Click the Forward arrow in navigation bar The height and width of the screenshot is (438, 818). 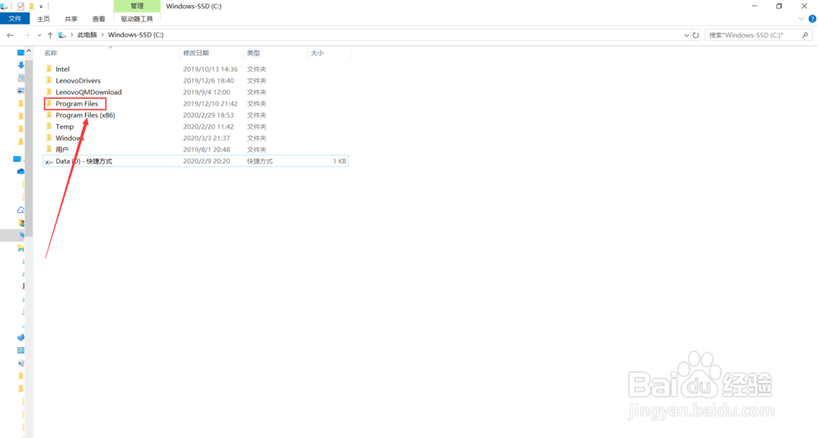point(27,35)
